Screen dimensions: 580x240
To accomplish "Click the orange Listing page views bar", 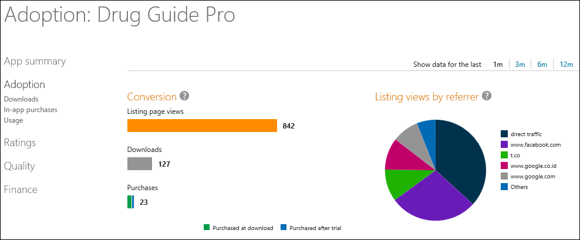I will pyautogui.click(x=202, y=126).
